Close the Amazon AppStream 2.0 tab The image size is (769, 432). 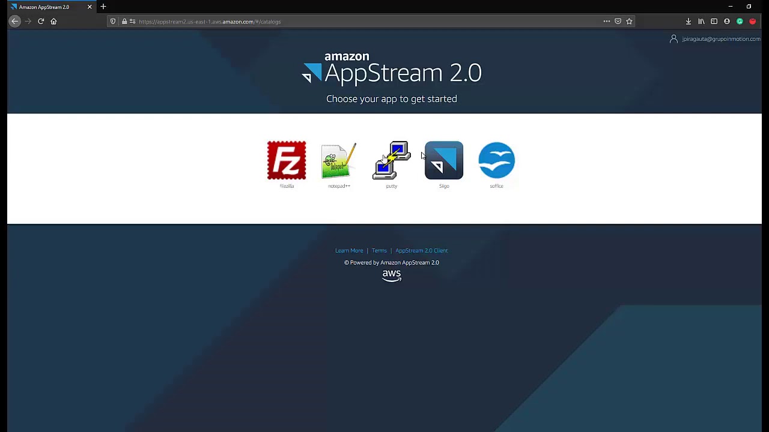pyautogui.click(x=90, y=7)
